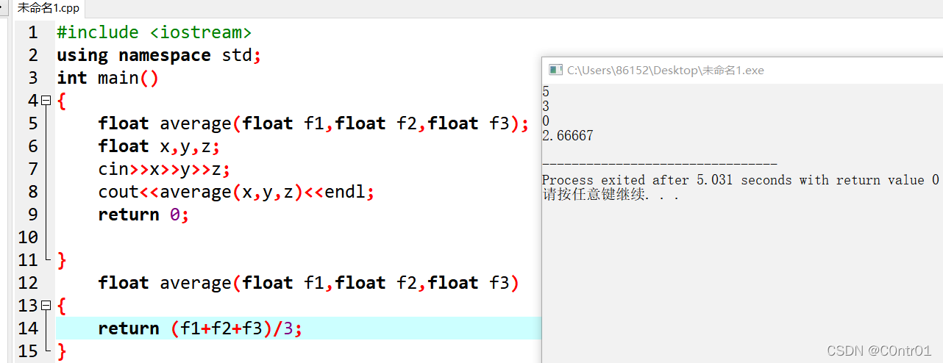Click the average prototype declaration on line 5
Image resolution: width=943 pixels, height=363 pixels.
(x=313, y=123)
